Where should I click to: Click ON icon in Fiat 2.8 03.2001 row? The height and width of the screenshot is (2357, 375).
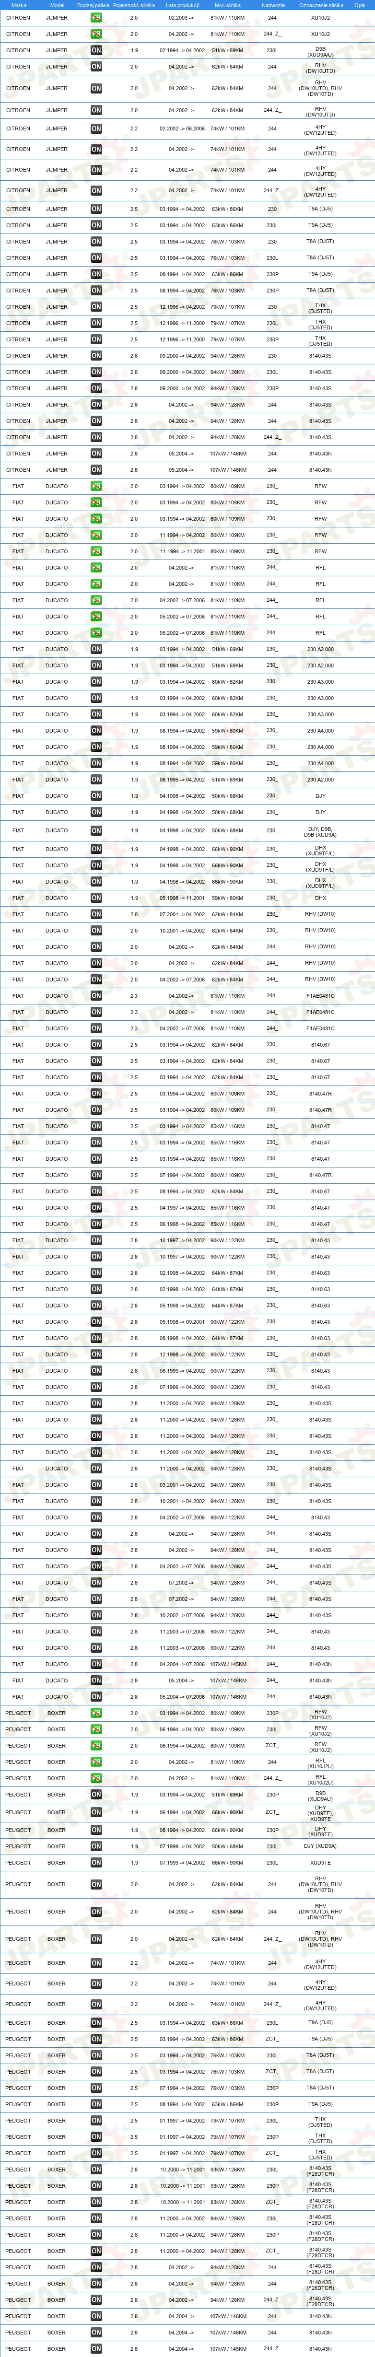pos(96,1485)
